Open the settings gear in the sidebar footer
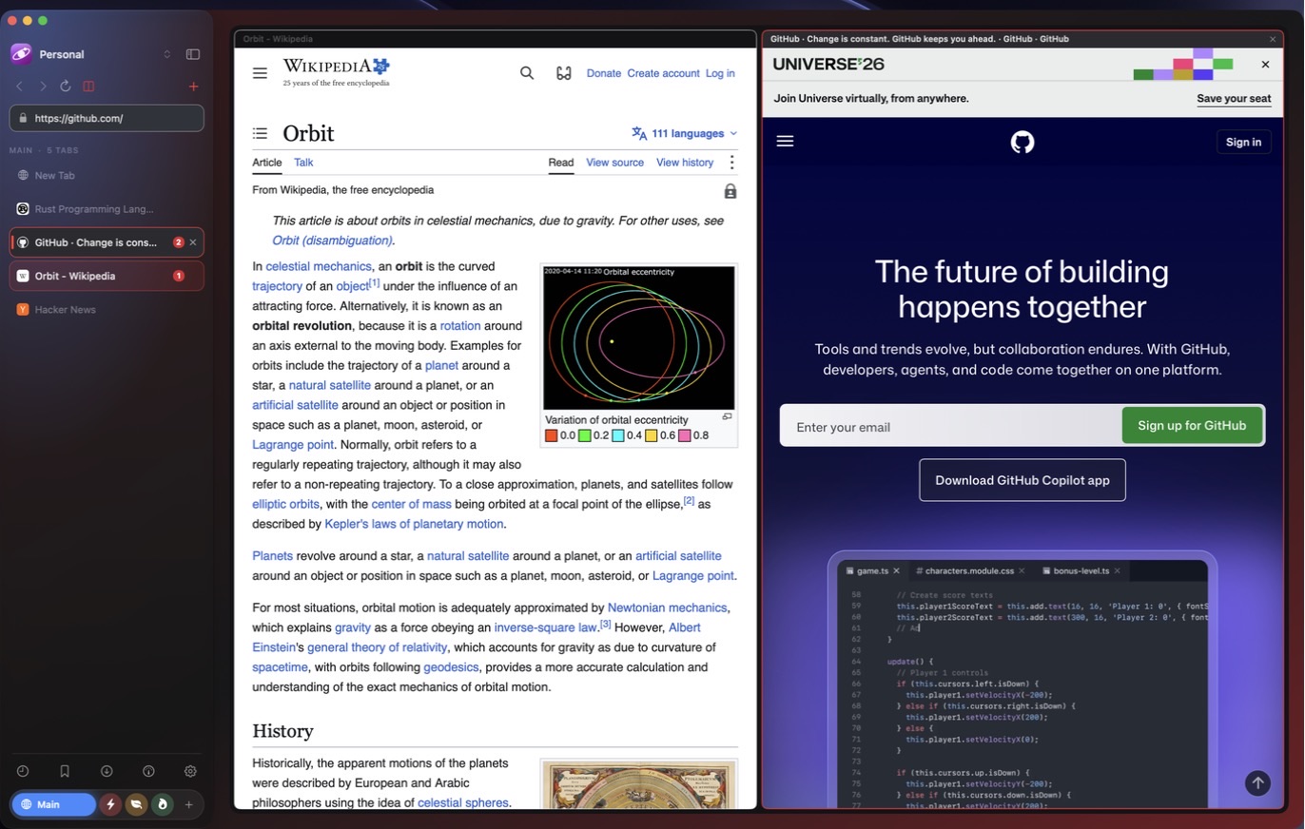This screenshot has width=1305, height=829. (190, 771)
